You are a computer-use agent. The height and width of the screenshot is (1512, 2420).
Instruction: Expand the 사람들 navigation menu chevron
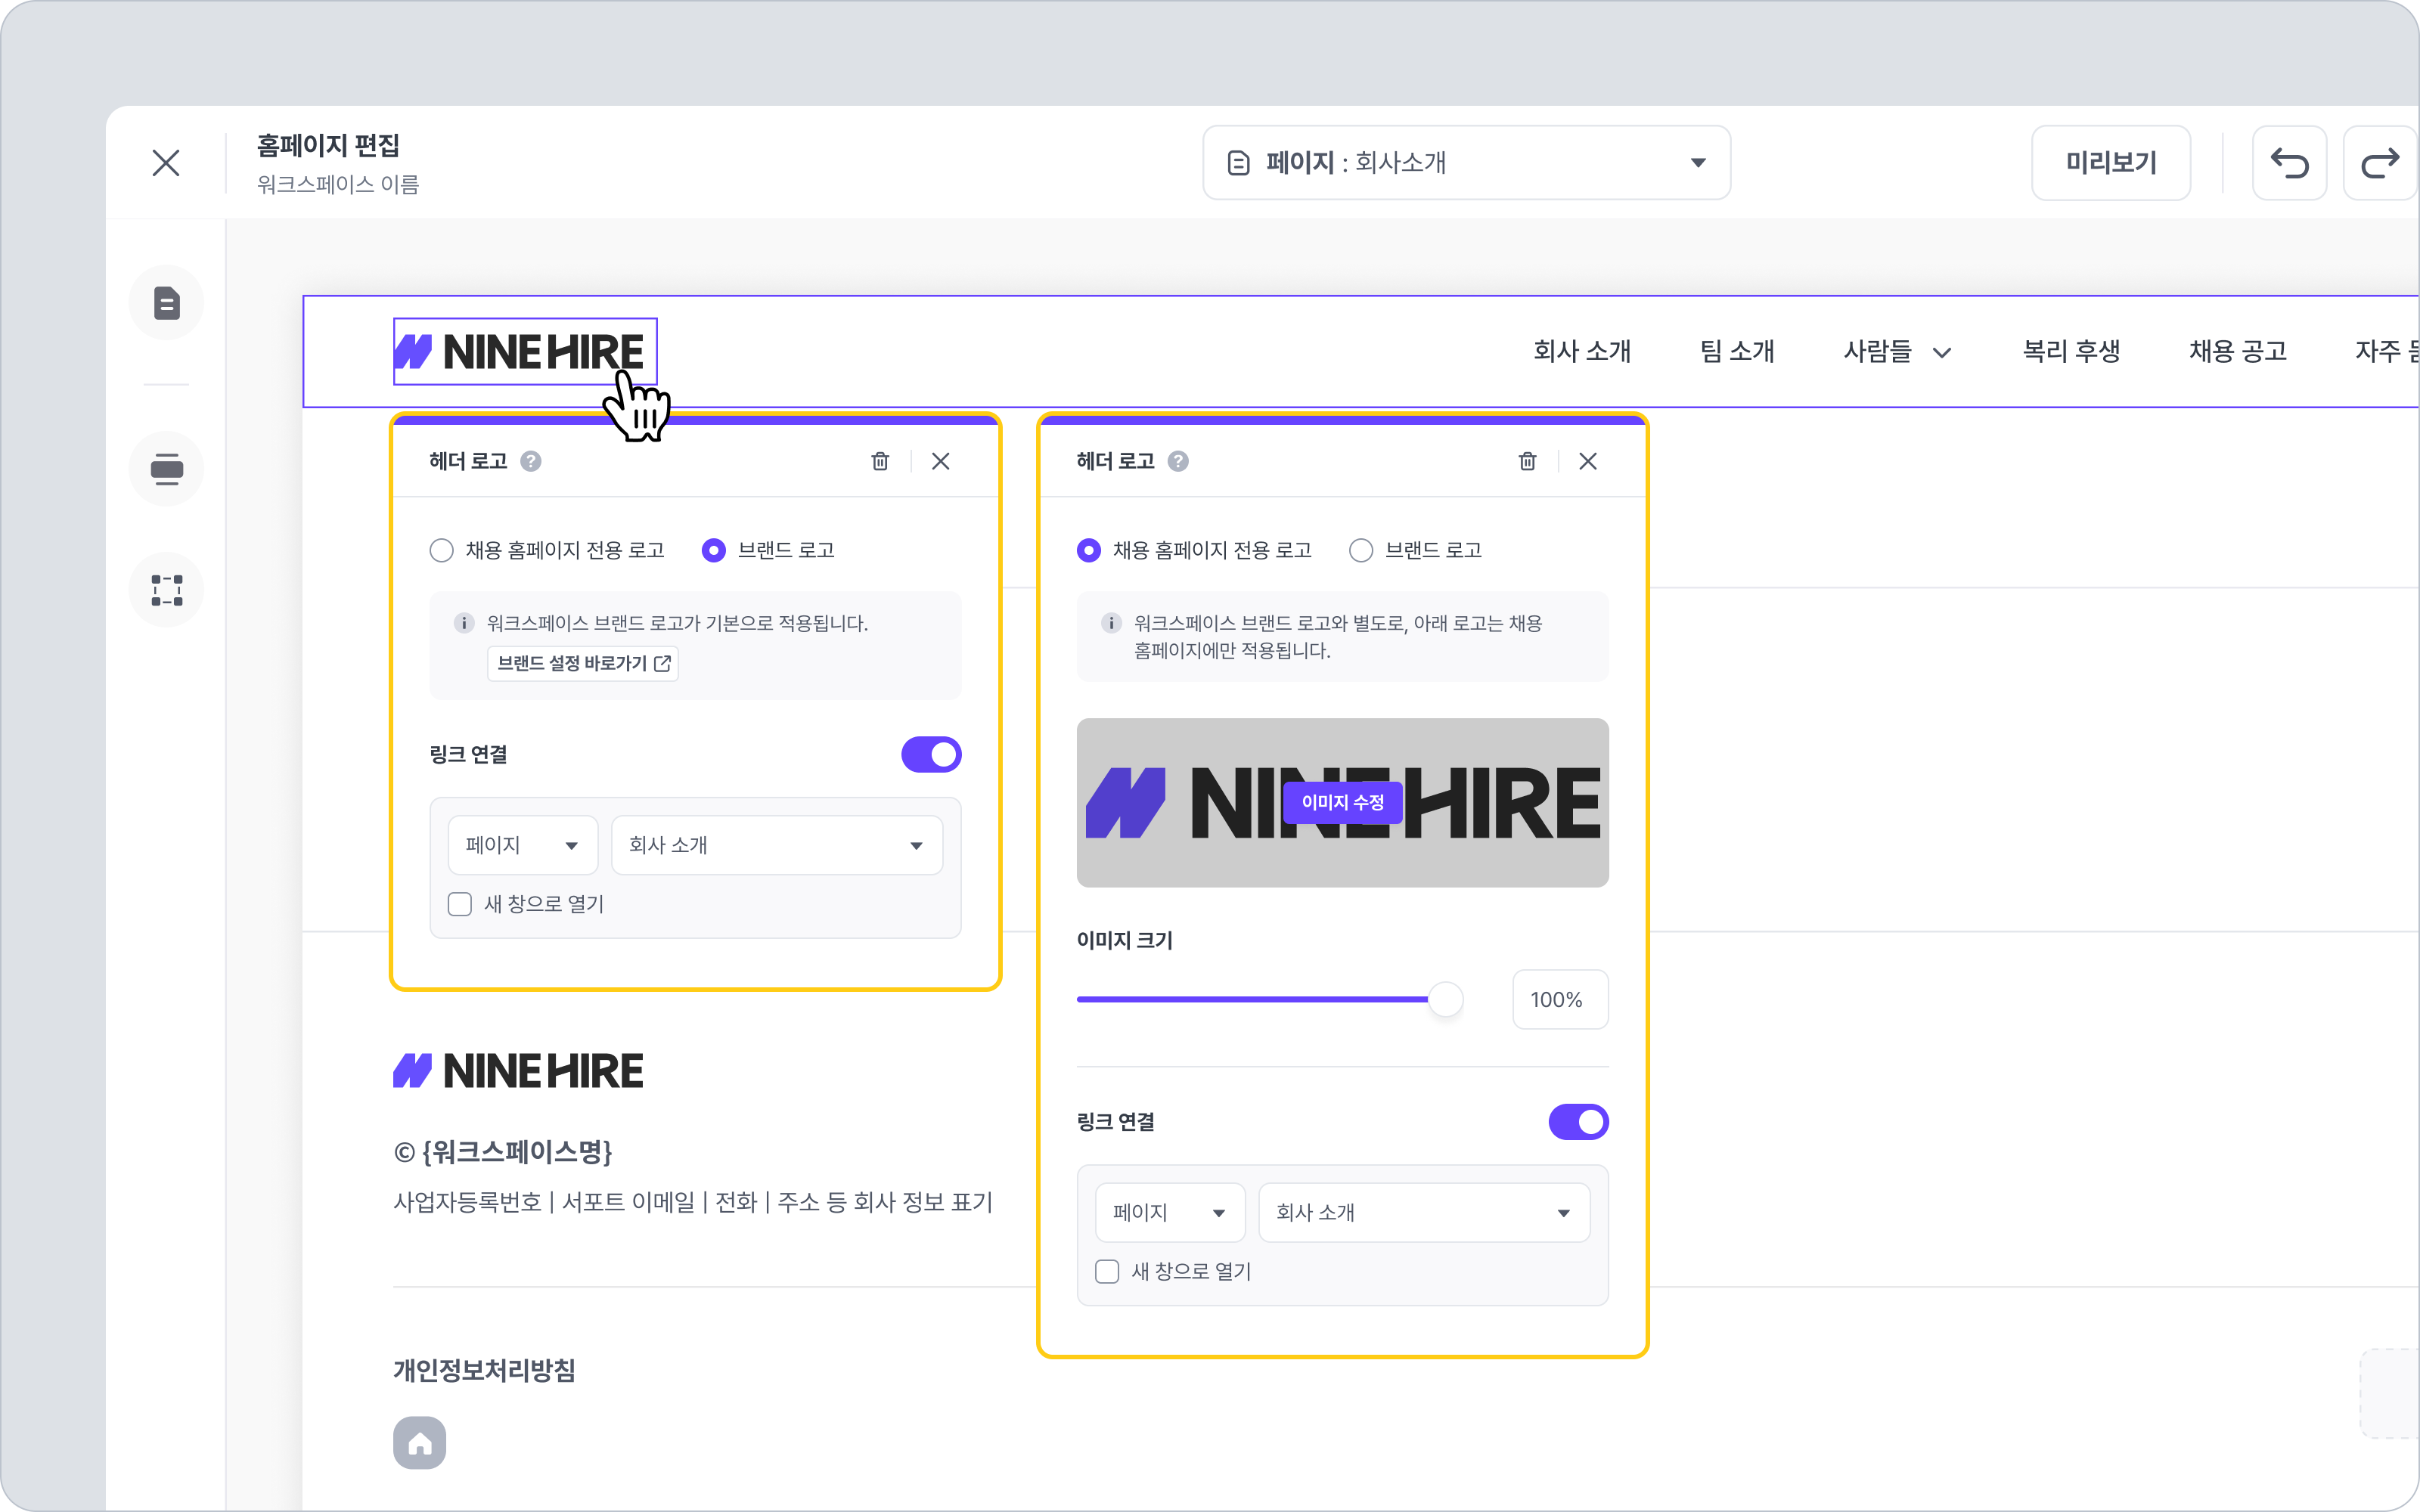1942,352
